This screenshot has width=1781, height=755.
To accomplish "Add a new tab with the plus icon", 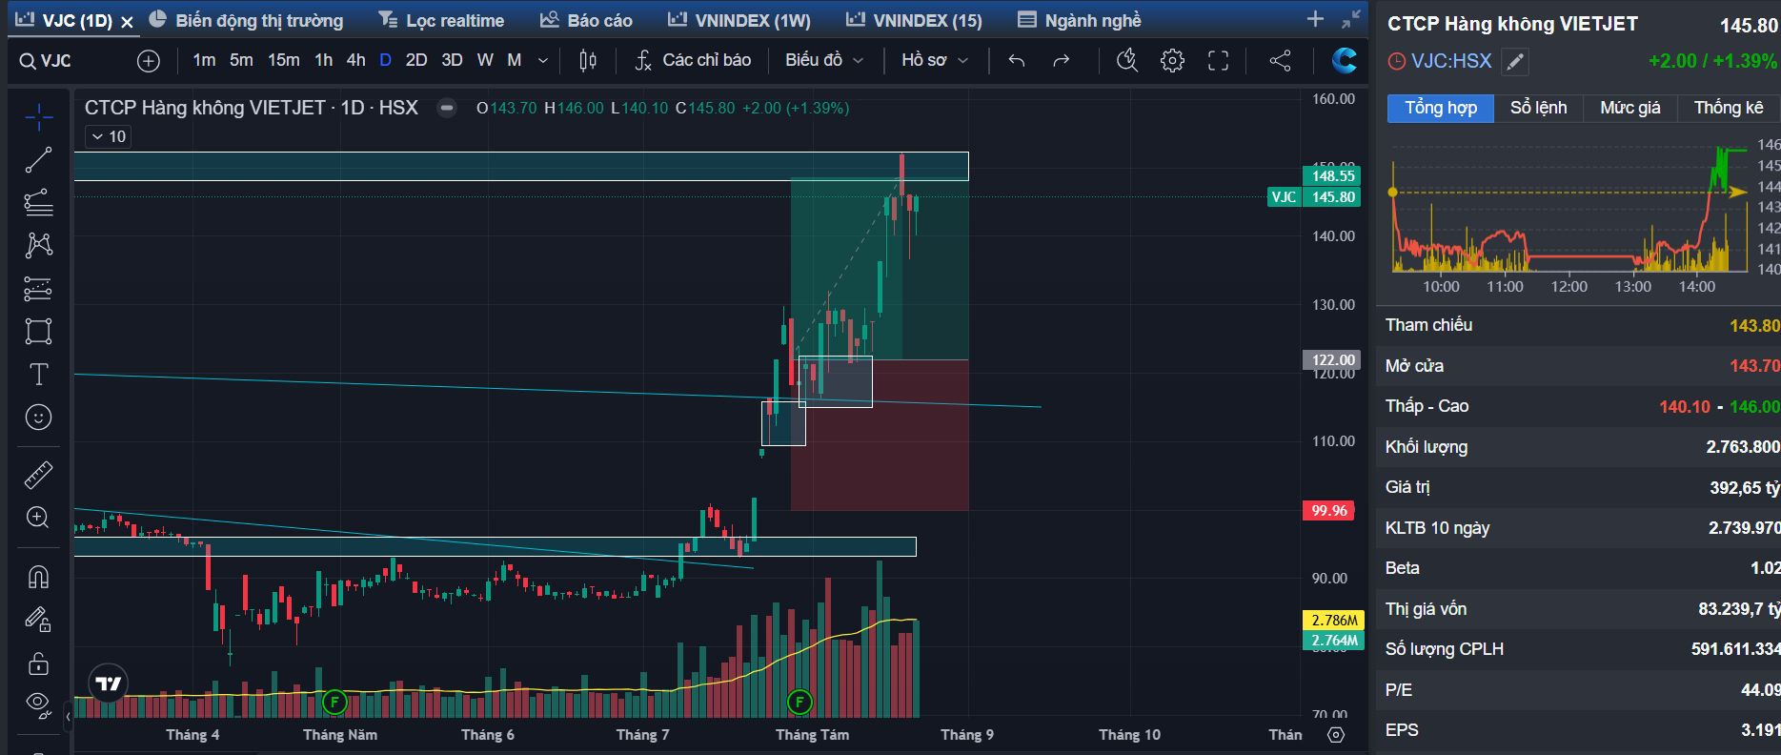I will tap(1315, 19).
